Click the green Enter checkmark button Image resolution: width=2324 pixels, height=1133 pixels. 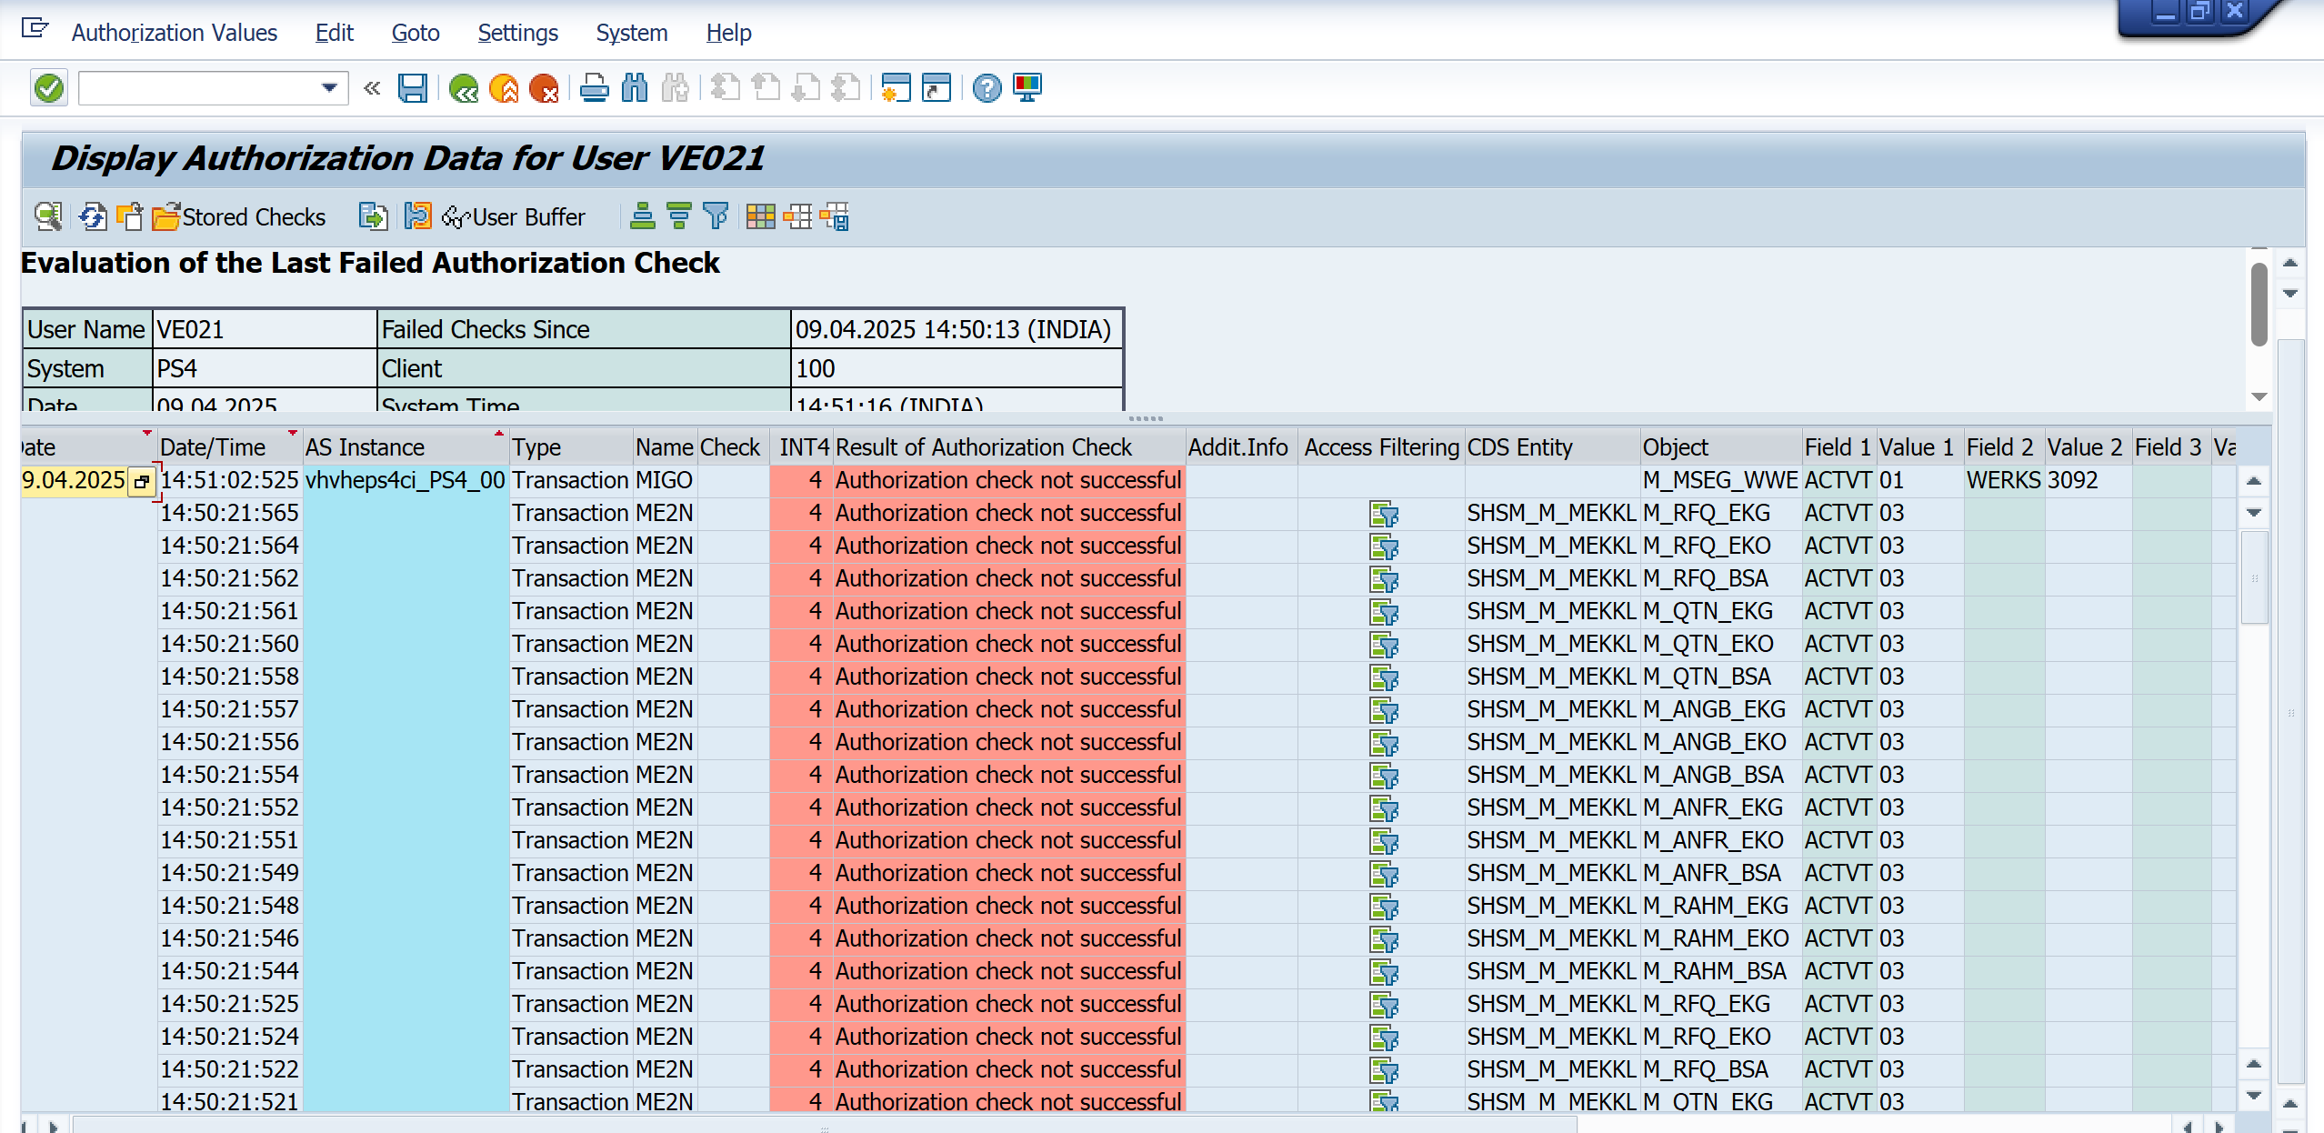tap(49, 88)
